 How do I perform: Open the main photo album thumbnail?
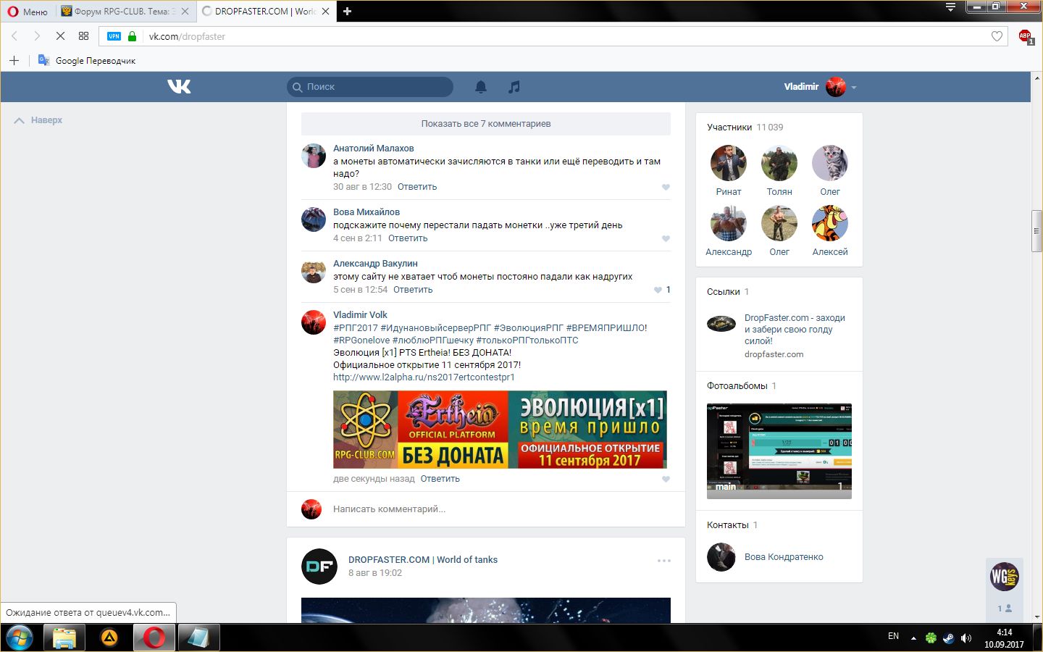(779, 451)
